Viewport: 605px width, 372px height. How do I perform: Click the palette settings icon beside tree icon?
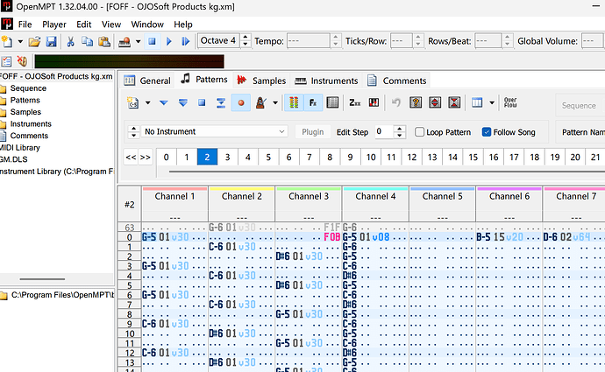point(22,61)
